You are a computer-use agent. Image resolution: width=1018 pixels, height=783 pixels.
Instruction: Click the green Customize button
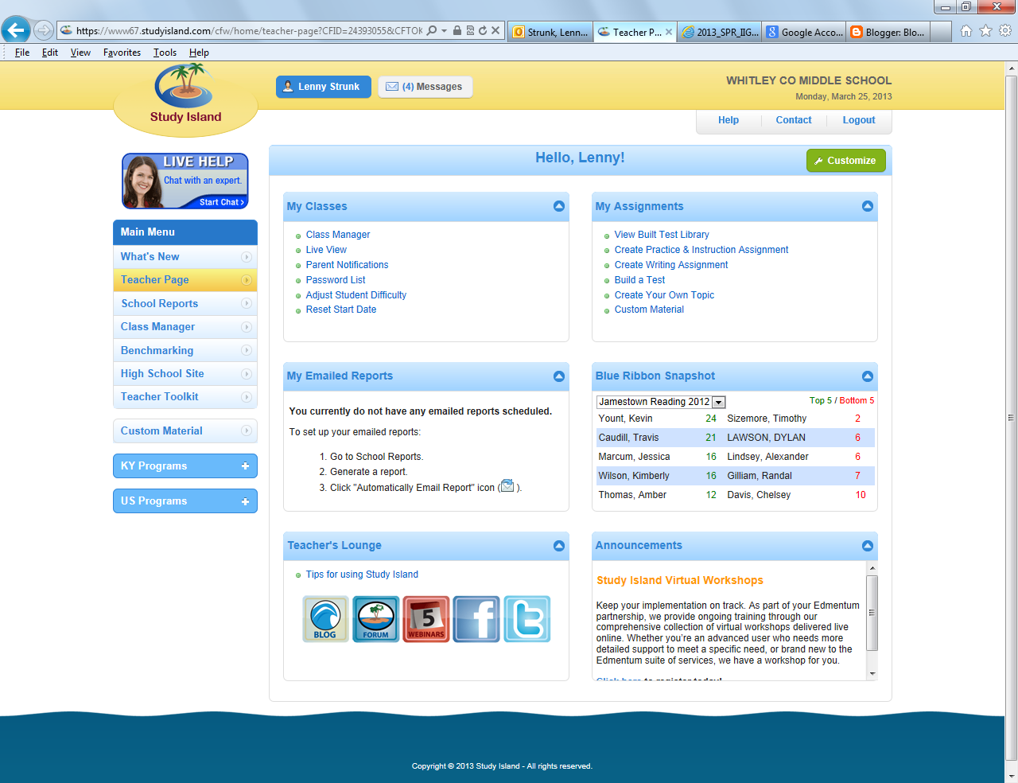845,160
